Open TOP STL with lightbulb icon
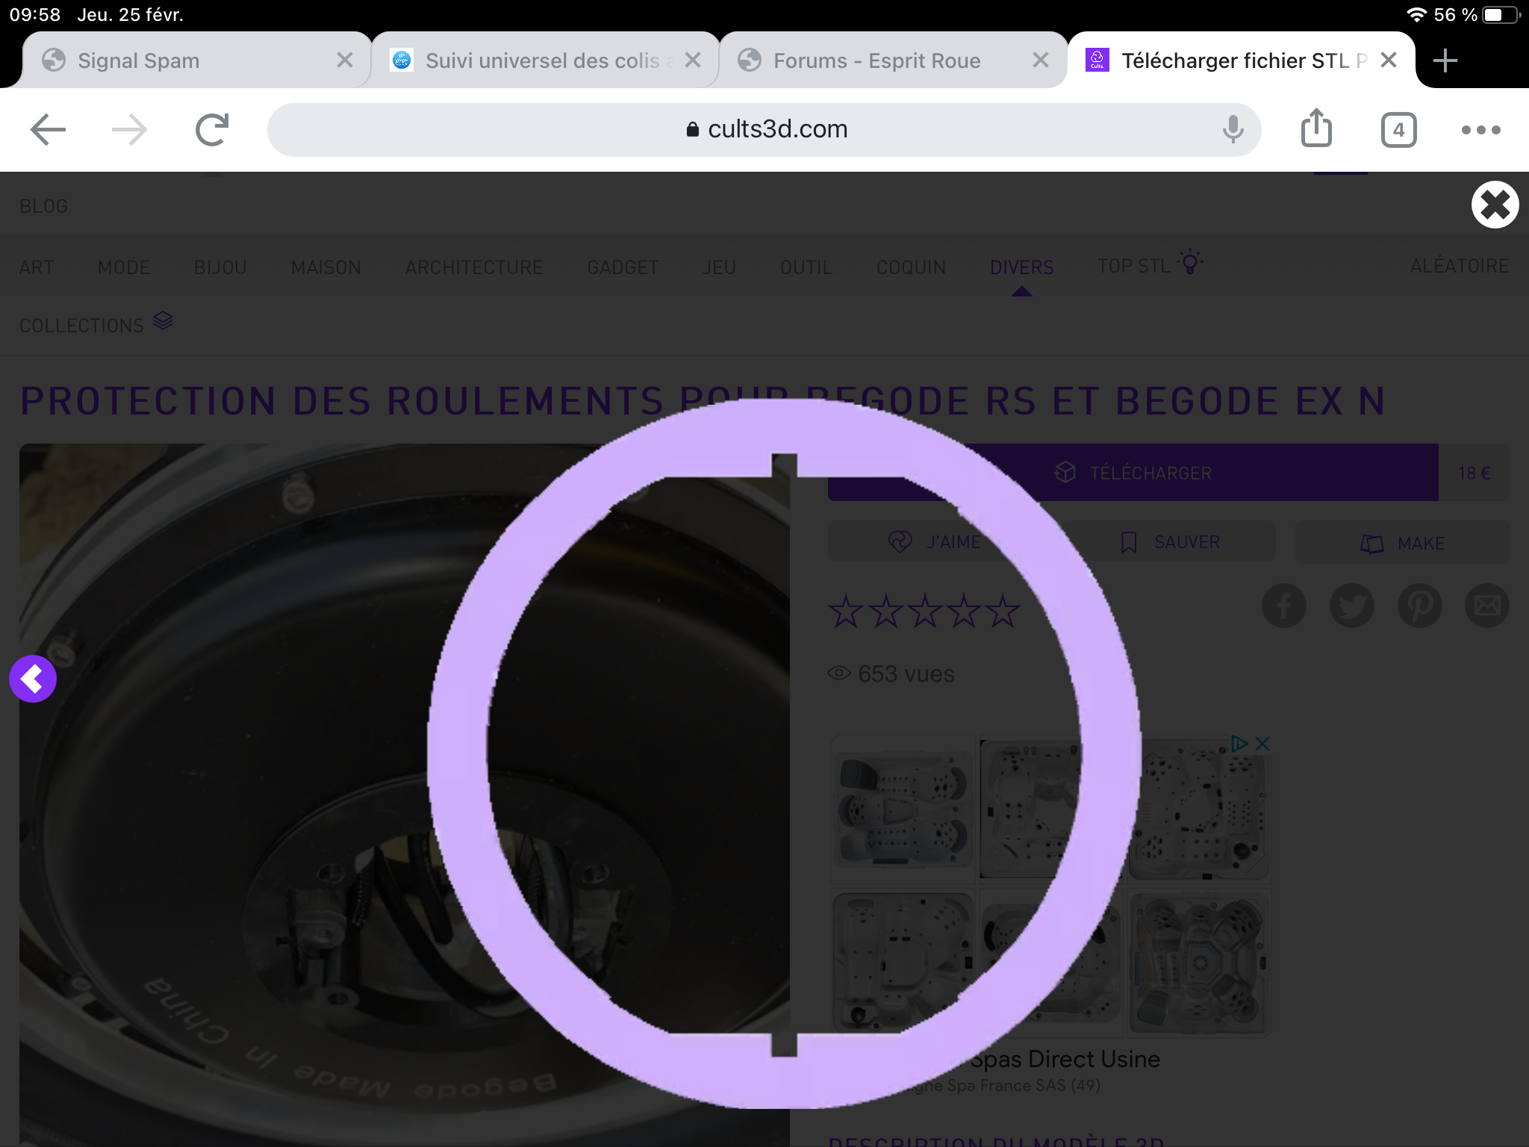Screen dimensions: 1529x1147 coord(1150,264)
